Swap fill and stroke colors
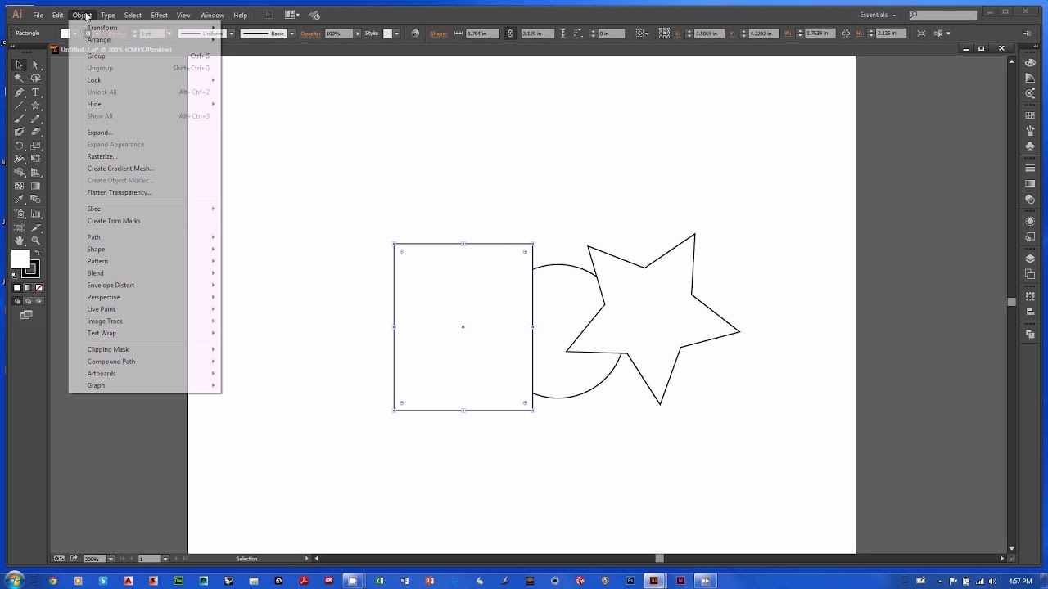 [36, 253]
